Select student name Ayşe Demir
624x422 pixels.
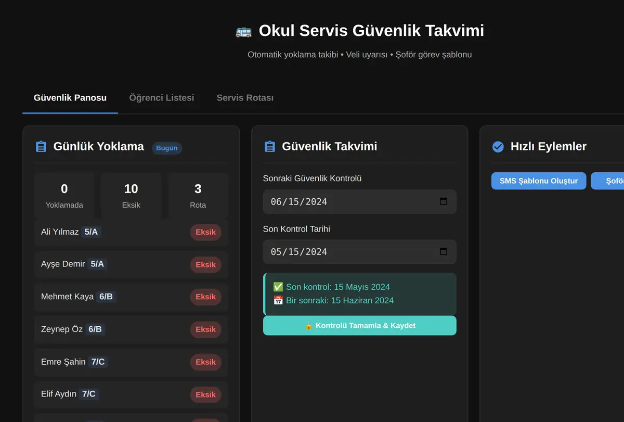(x=63, y=264)
